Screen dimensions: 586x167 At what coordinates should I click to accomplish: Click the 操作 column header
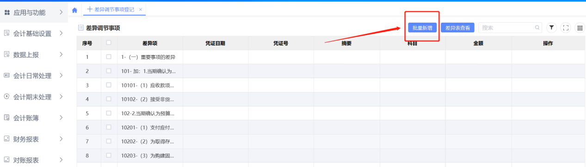(548, 43)
